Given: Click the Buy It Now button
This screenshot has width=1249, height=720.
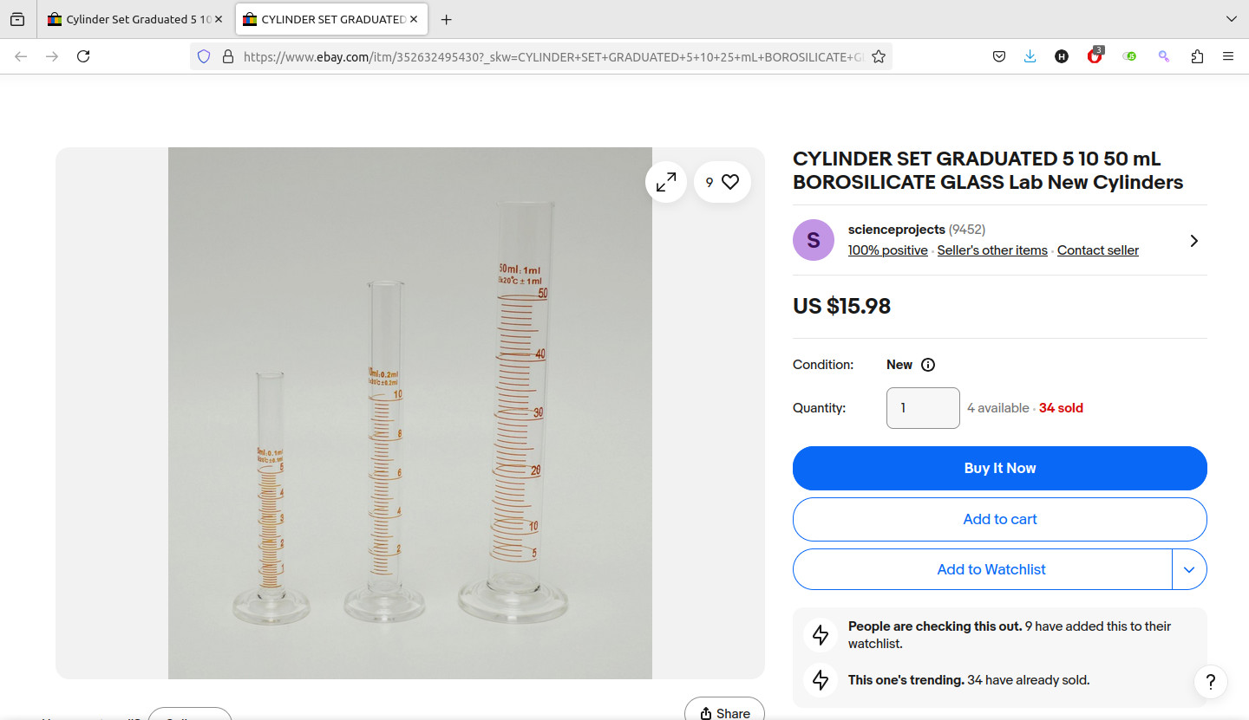Looking at the screenshot, I should coord(999,468).
